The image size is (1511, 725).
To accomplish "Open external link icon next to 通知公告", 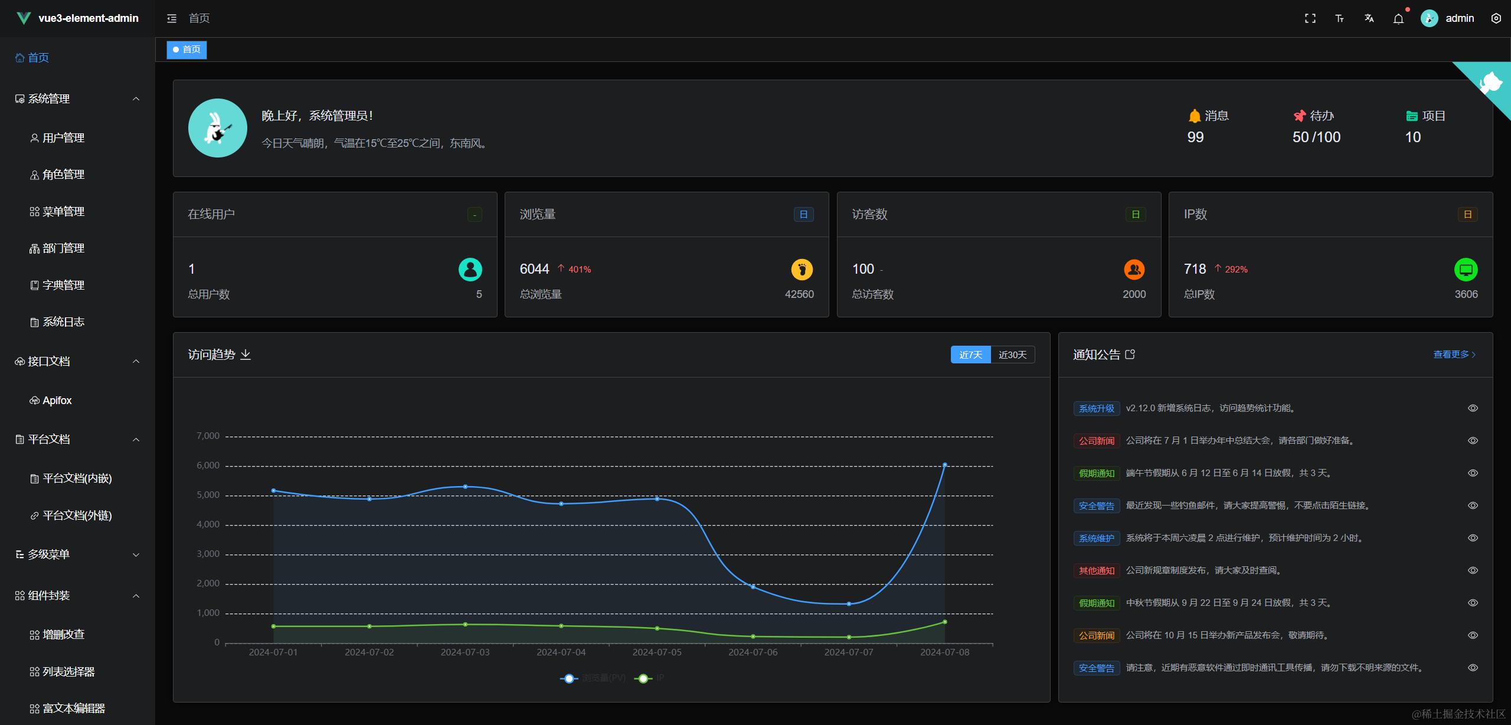I will point(1130,355).
